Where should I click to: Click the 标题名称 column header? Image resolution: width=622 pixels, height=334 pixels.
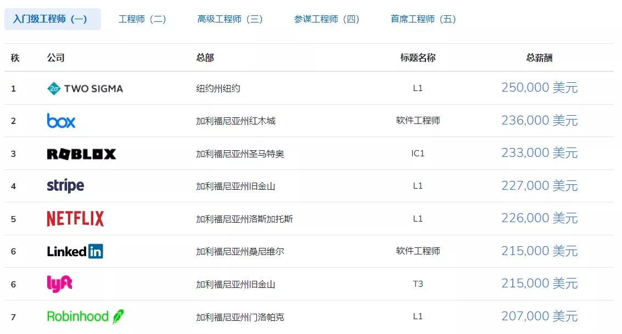click(x=418, y=58)
